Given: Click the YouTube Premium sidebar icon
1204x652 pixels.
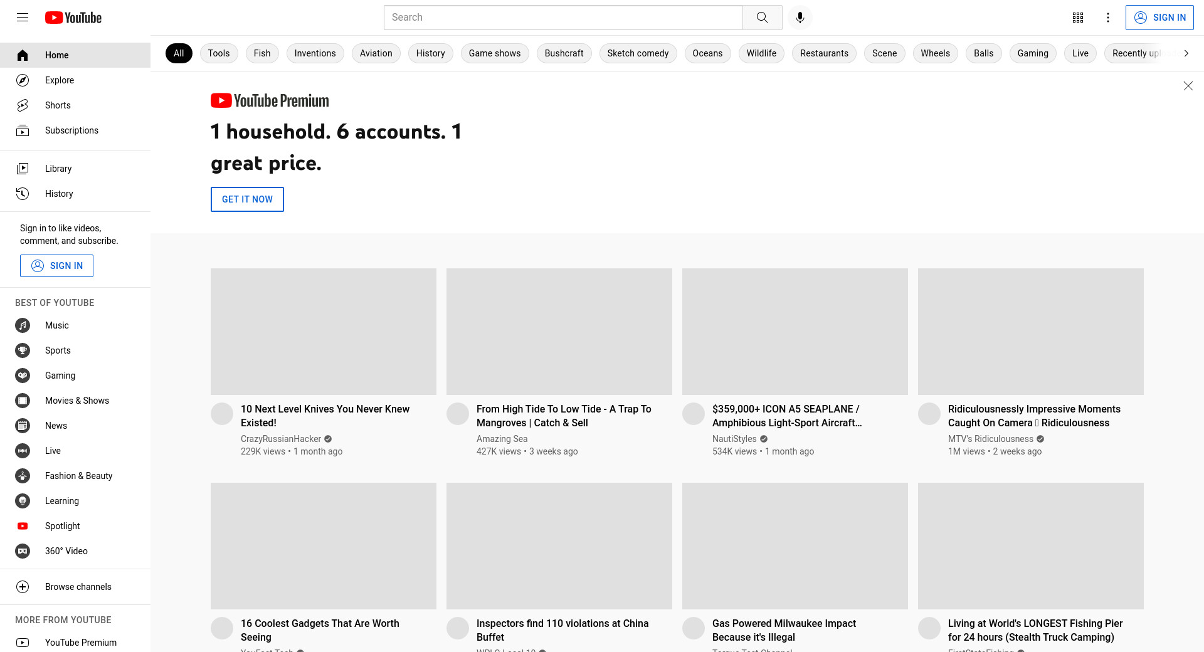Looking at the screenshot, I should [23, 643].
